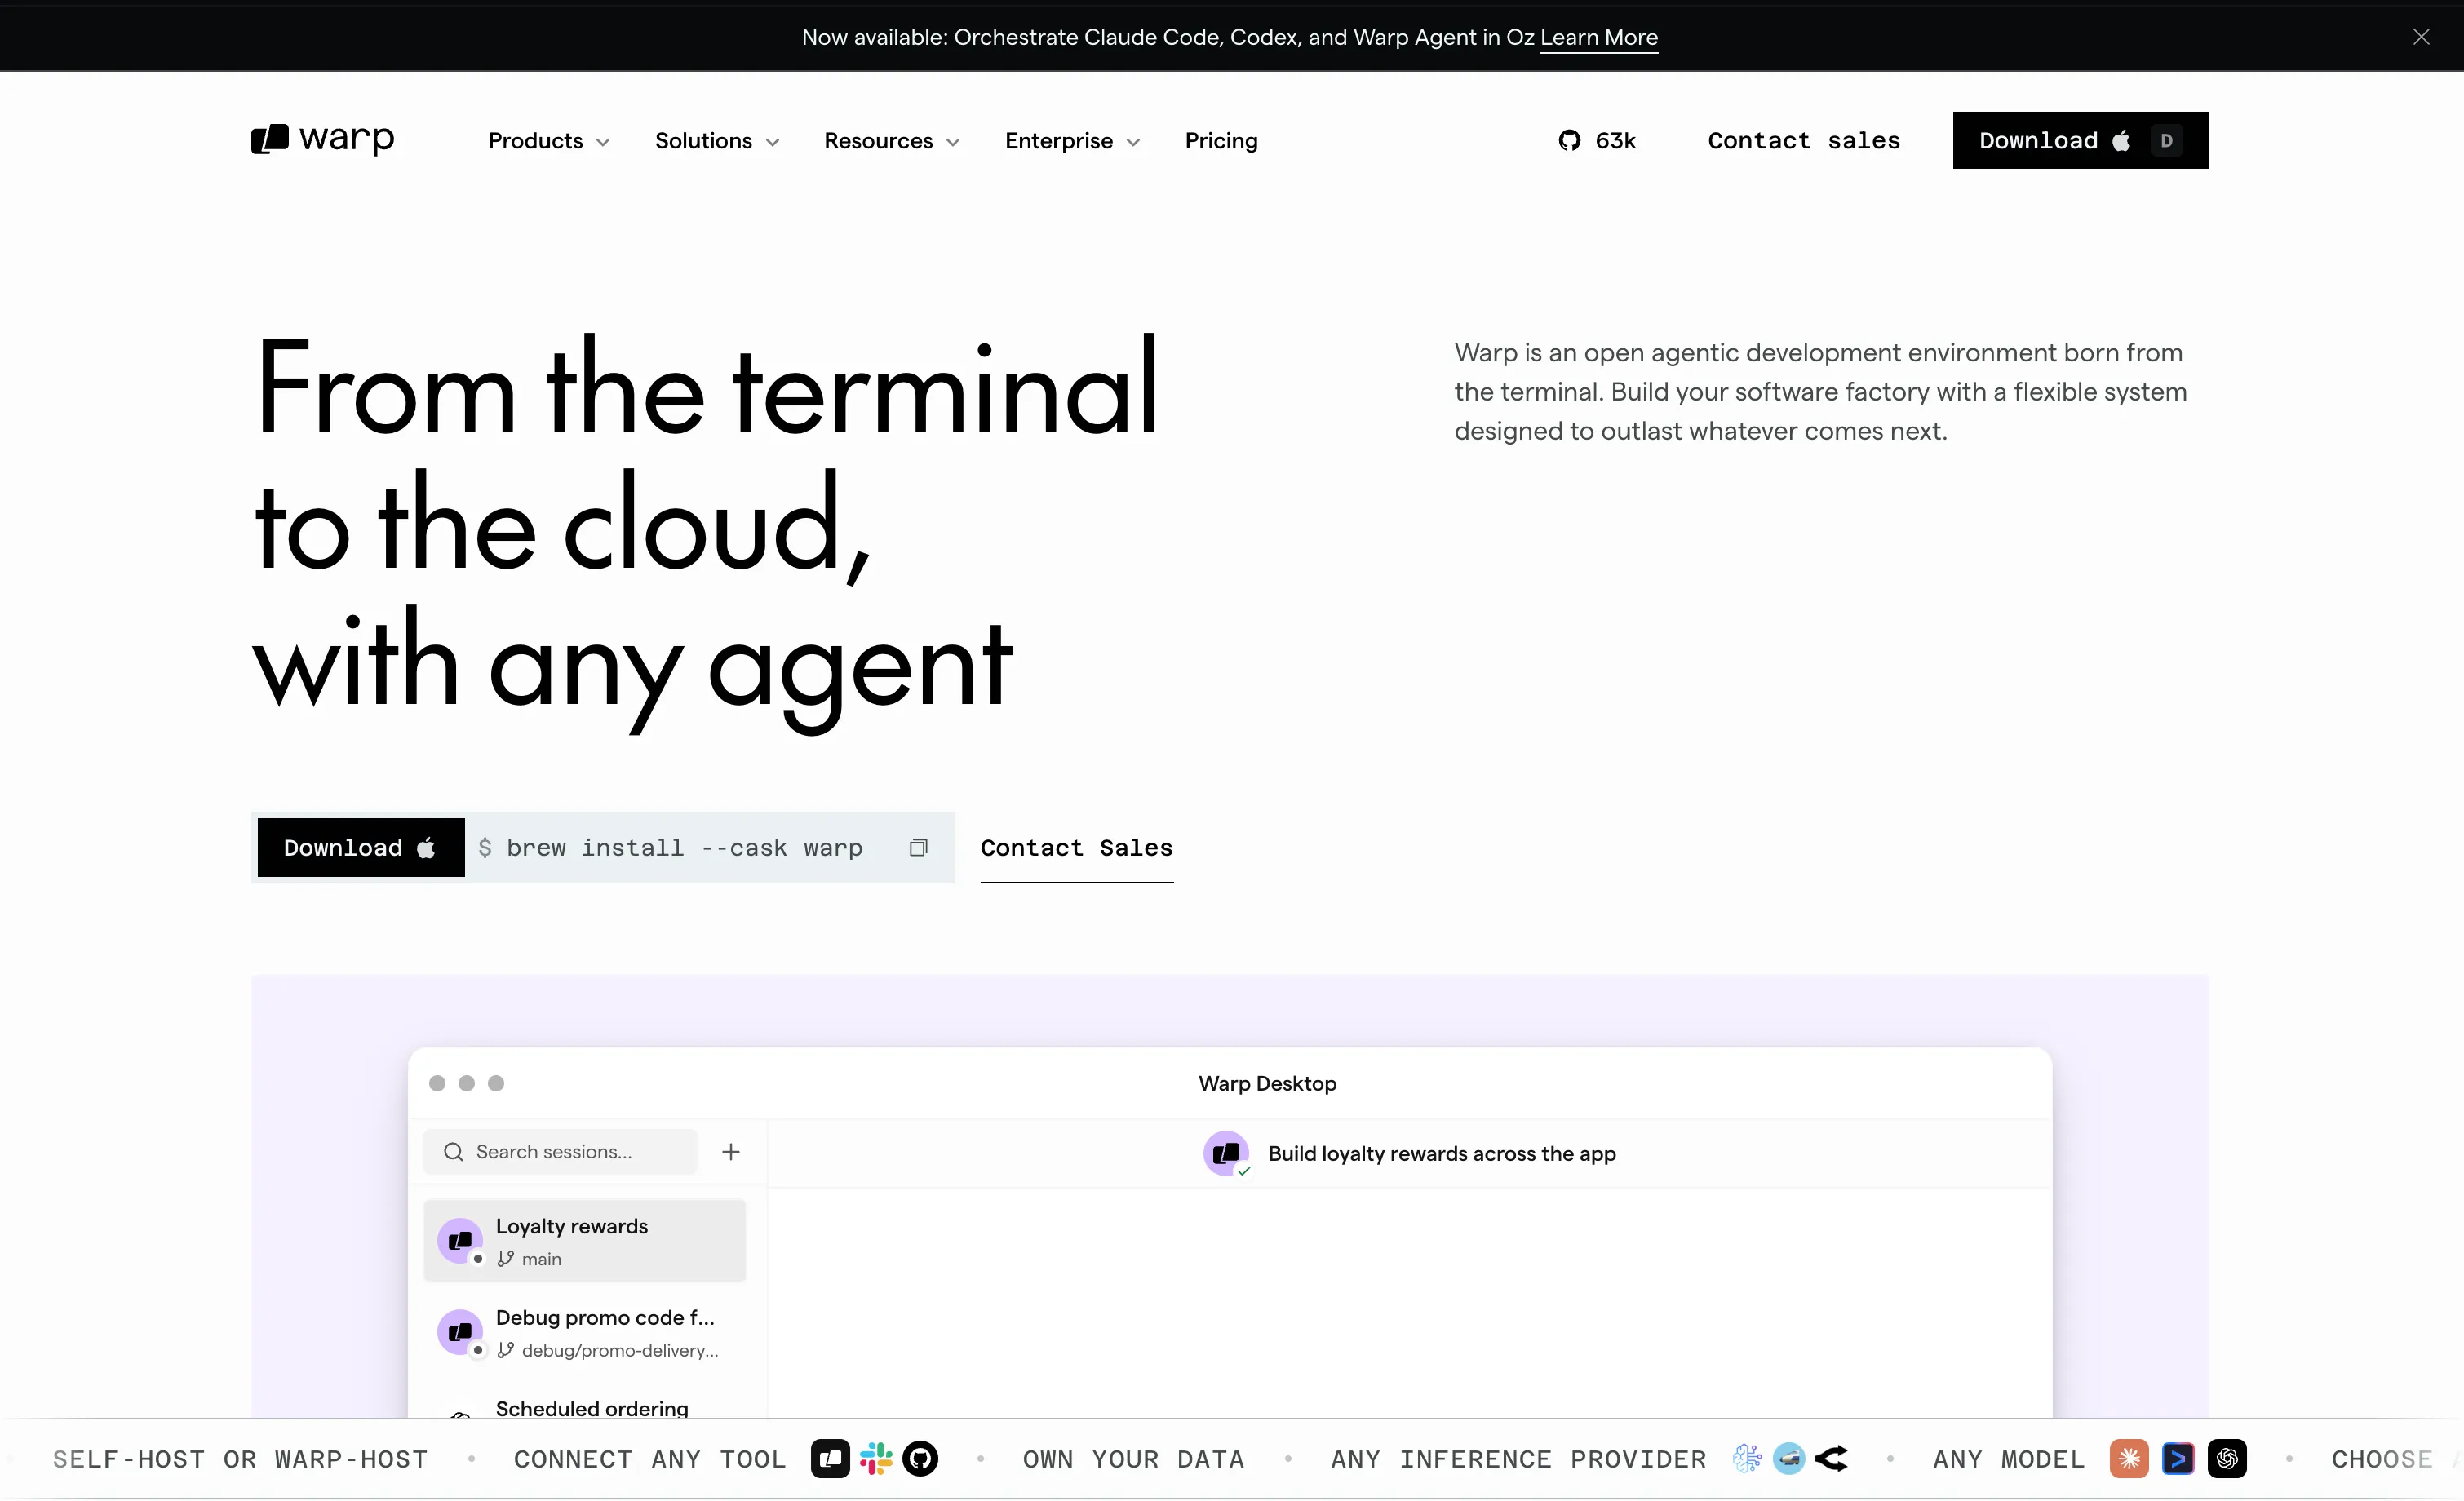Click the OpenAI model icon

[2227, 1459]
